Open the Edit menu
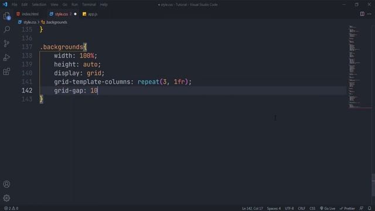This screenshot has height=211, width=375. tap(25, 5)
